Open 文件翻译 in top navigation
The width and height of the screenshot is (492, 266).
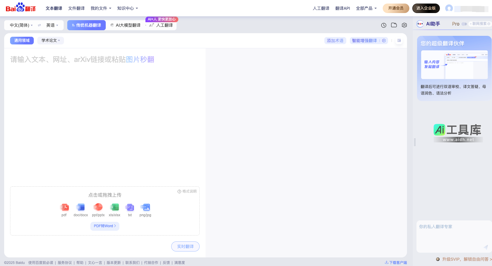[x=76, y=8]
